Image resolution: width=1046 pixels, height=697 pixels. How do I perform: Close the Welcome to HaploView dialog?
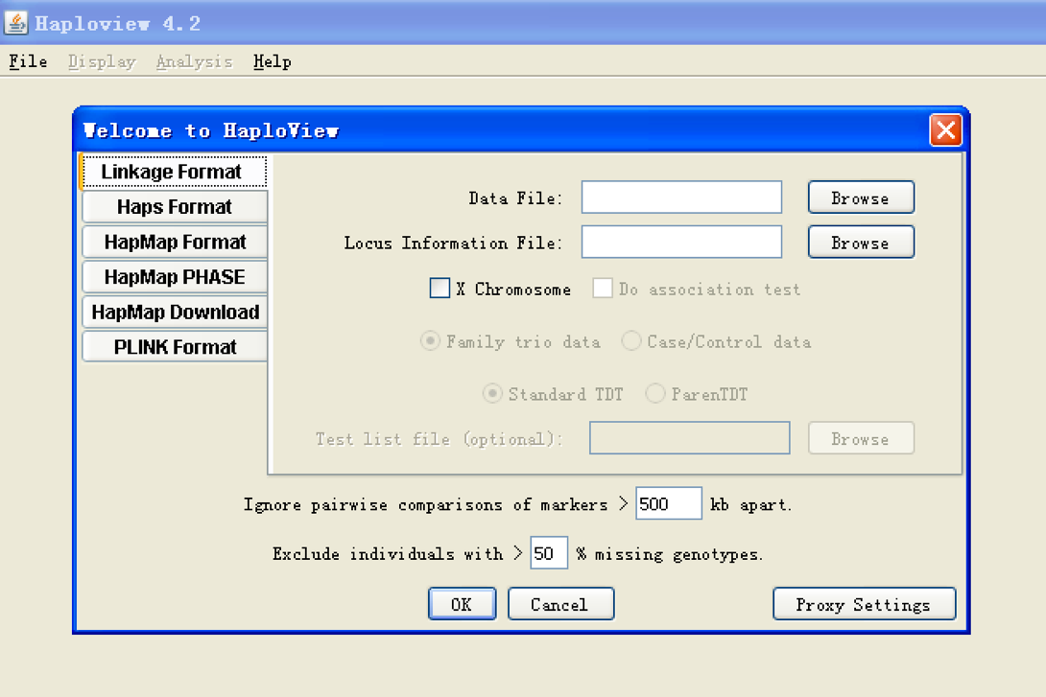[945, 130]
